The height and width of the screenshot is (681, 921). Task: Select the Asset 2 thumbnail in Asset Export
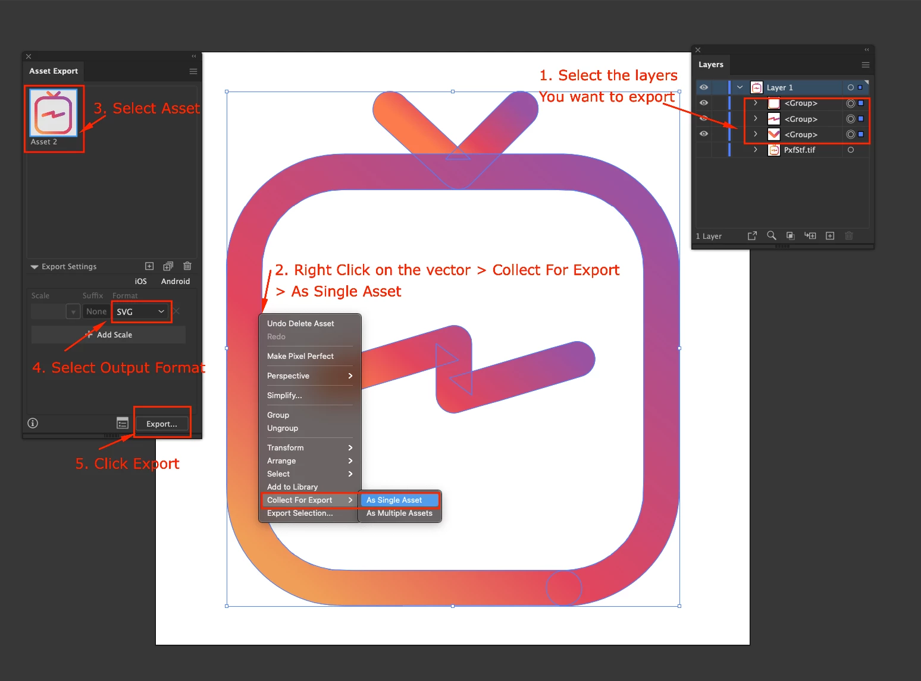click(x=54, y=113)
